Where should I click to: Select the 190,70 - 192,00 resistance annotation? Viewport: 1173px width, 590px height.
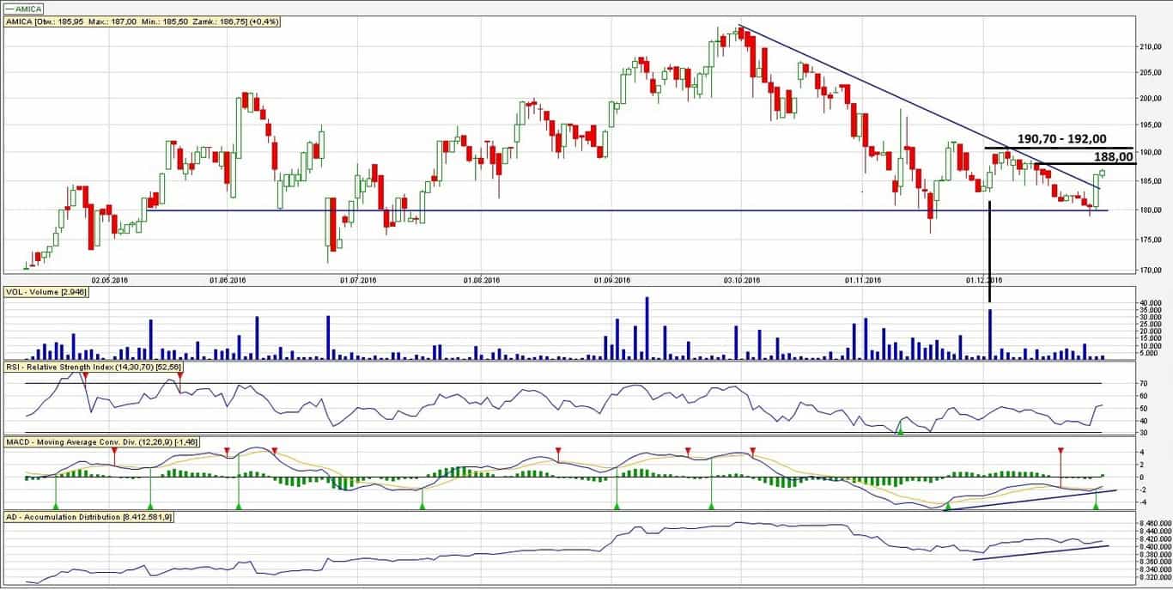[1061, 138]
